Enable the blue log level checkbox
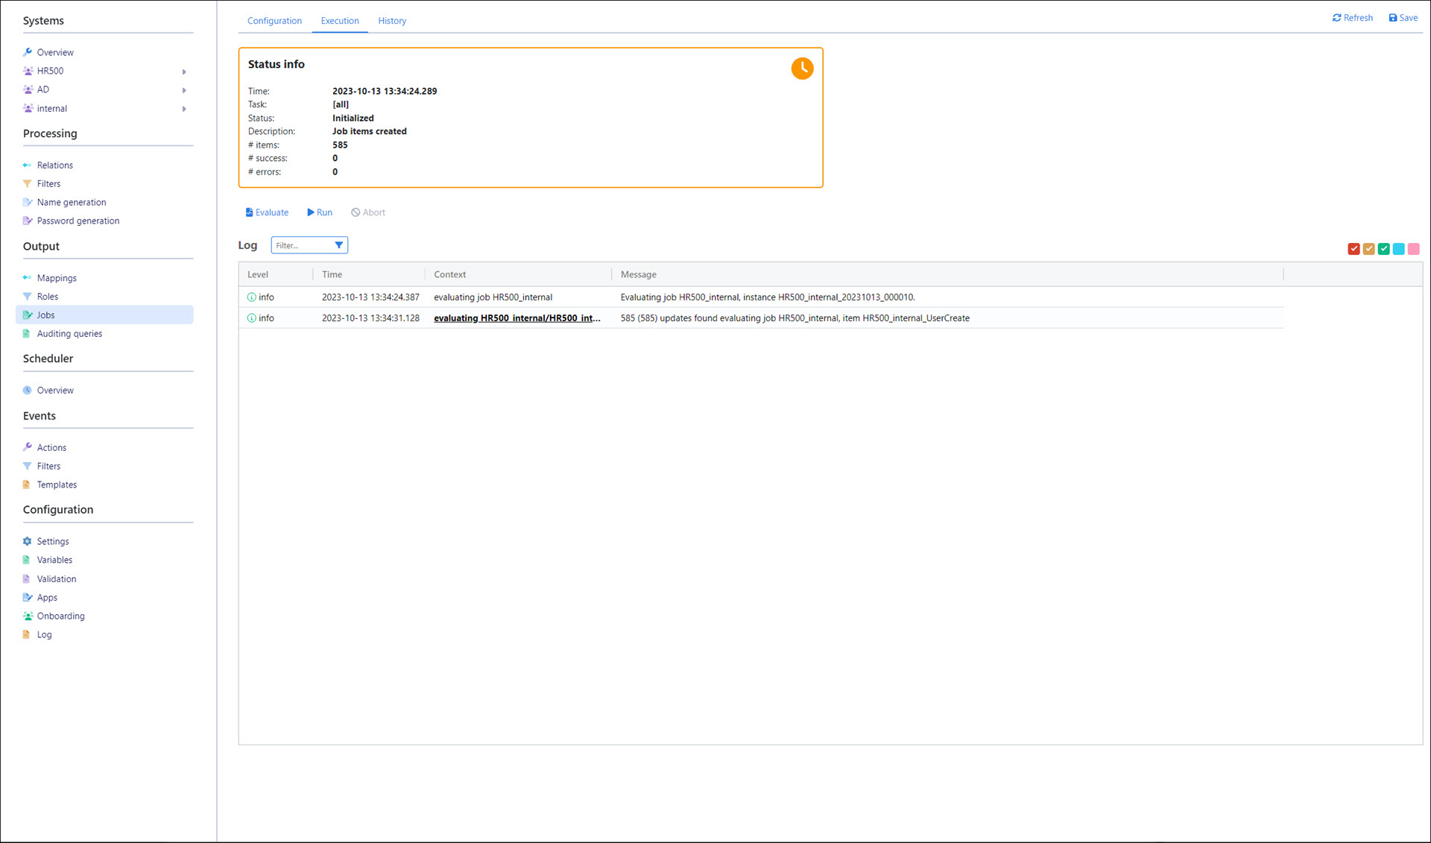1431x843 pixels. tap(1398, 249)
